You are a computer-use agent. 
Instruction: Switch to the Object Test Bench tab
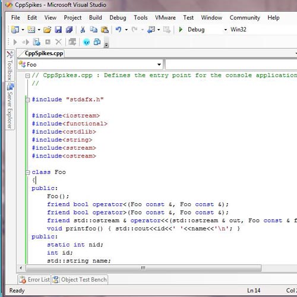click(80, 280)
